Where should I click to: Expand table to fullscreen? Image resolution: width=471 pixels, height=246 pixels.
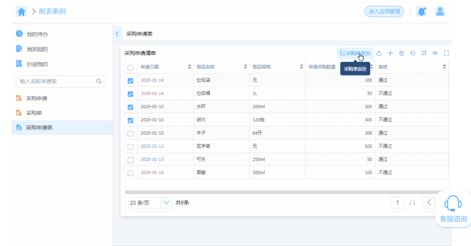coord(446,53)
